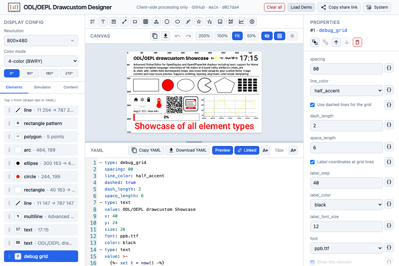Click the add debug grid toolbar icon
The height and width of the screenshot is (266, 399).
click(x=92, y=22)
